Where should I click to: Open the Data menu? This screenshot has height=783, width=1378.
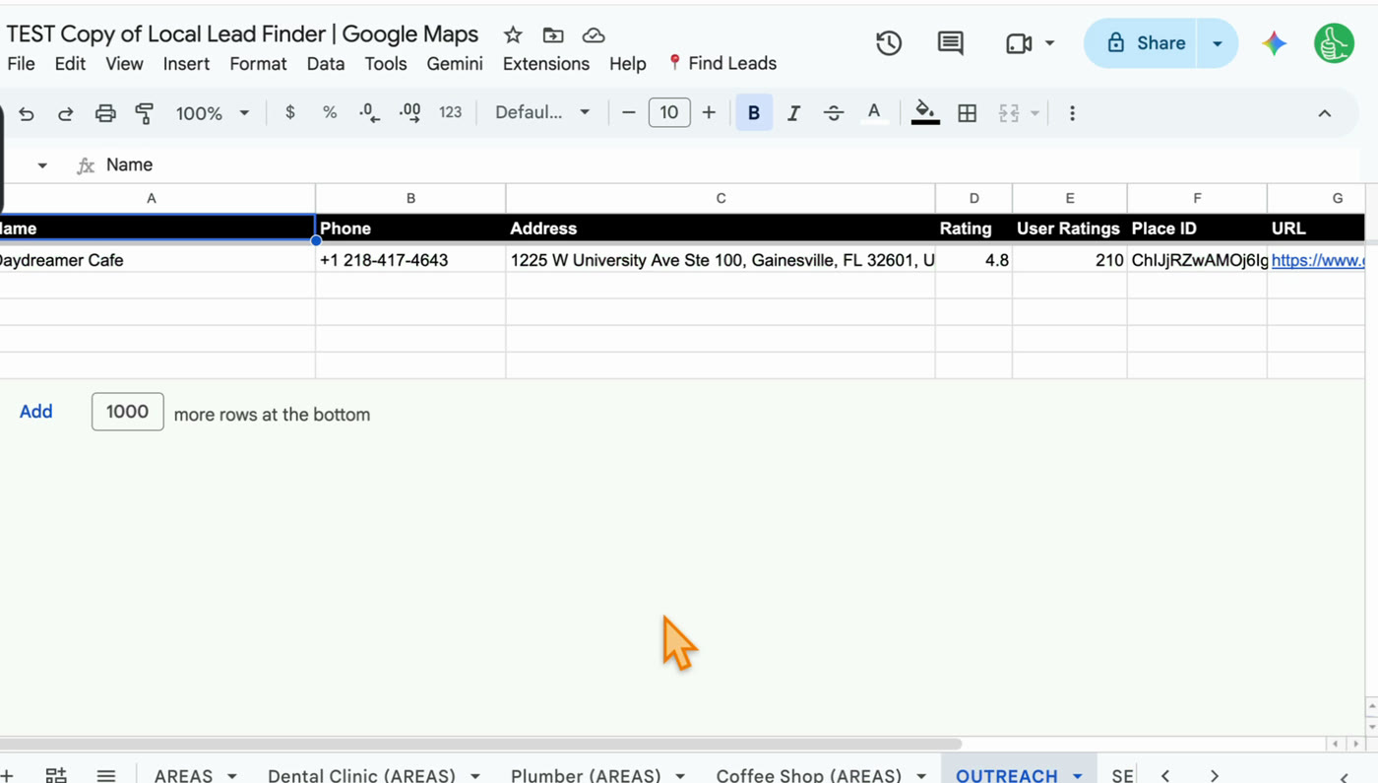326,64
